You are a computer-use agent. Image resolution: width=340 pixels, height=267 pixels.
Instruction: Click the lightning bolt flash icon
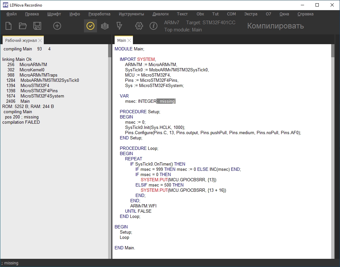[119, 26]
